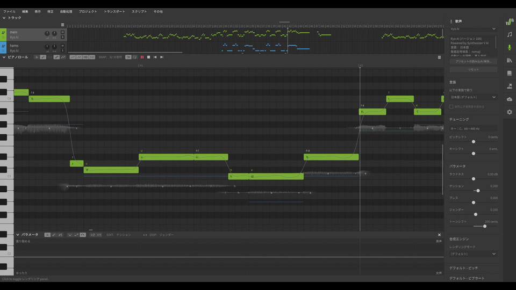The image size is (516, 290).
Task: Open the Note Properties music-note panel icon
Action: tap(510, 34)
